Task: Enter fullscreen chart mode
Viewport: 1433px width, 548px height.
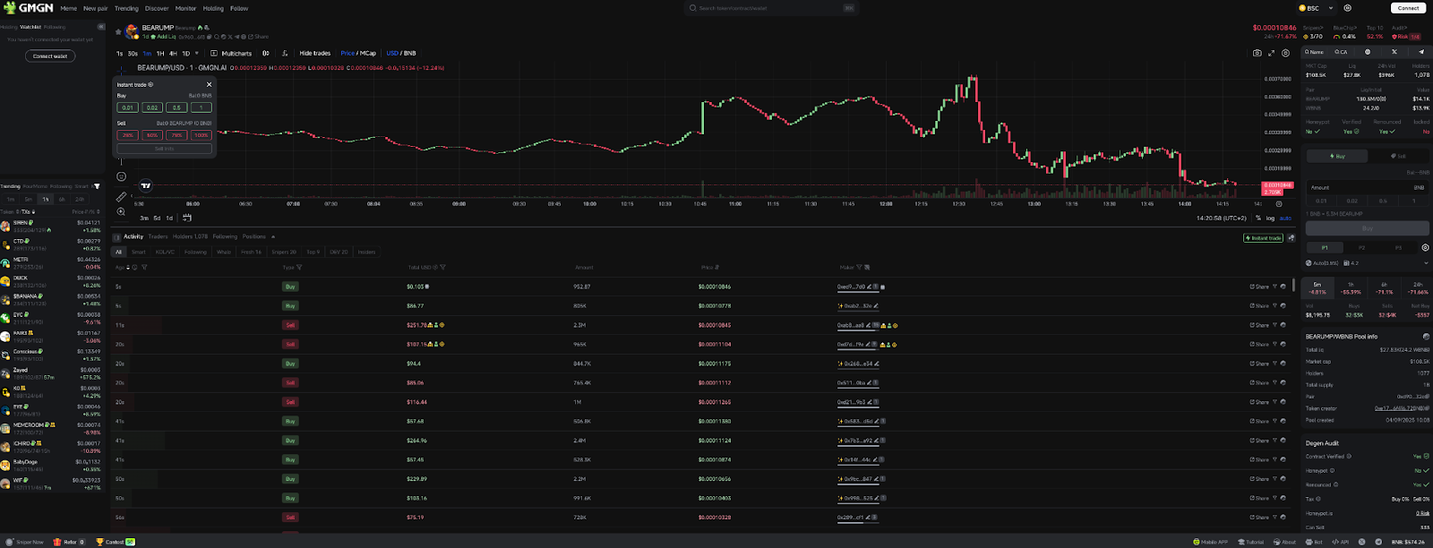Action: [1271, 53]
